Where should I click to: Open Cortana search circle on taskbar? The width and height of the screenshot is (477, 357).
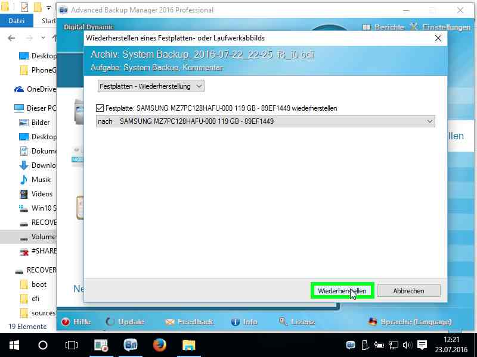[43, 345]
